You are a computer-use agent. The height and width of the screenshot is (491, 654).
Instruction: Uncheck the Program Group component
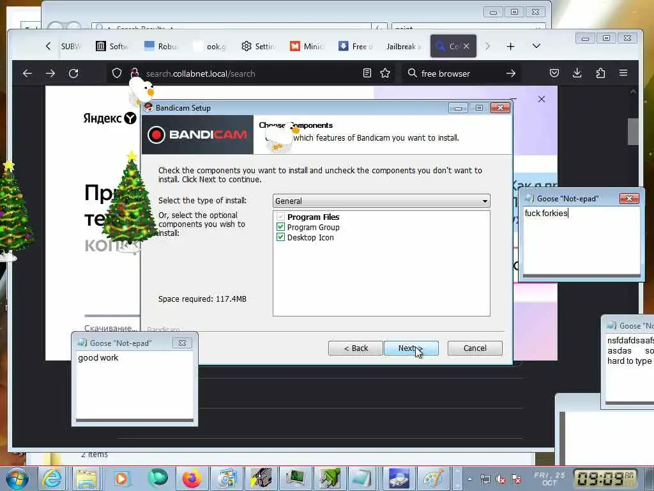pyautogui.click(x=280, y=227)
